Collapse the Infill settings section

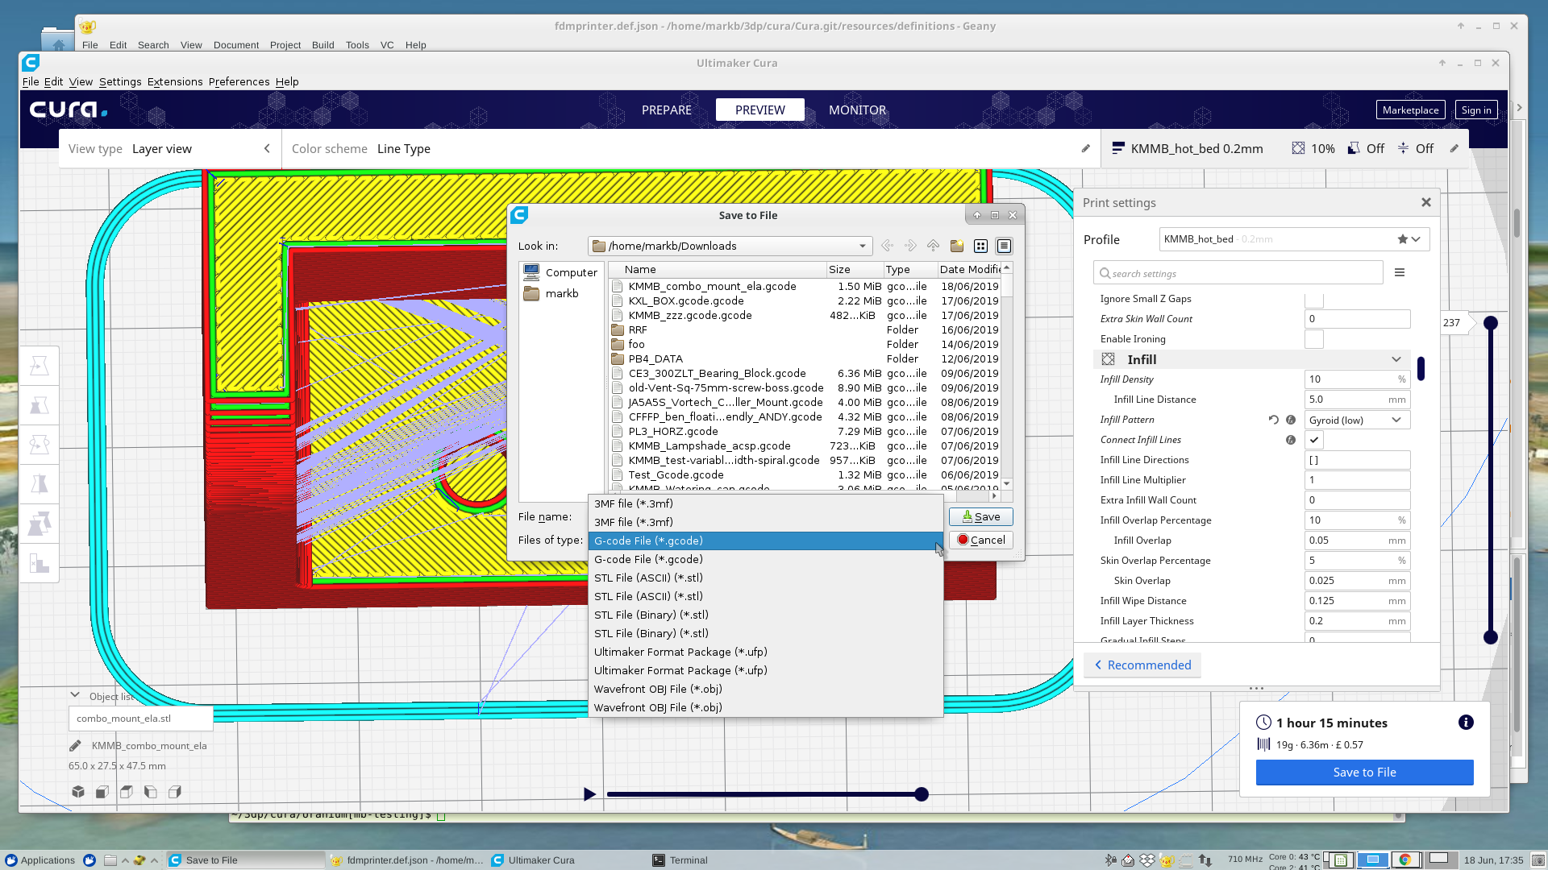point(1397,359)
